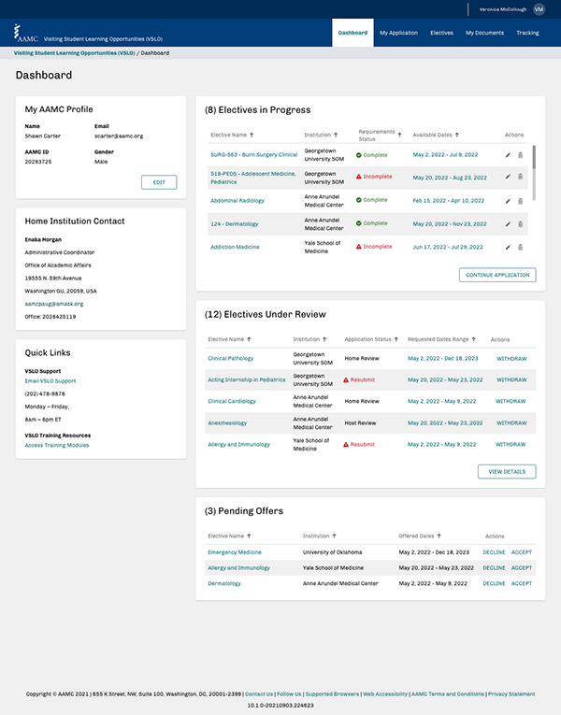The image size is (561, 715).
Task: Click CONTINUE APPLICATION button
Action: pos(497,275)
